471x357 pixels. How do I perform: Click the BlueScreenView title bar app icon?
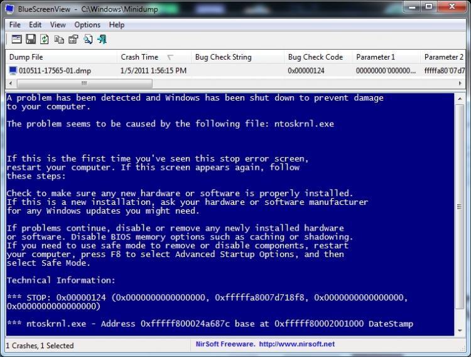click(x=10, y=9)
